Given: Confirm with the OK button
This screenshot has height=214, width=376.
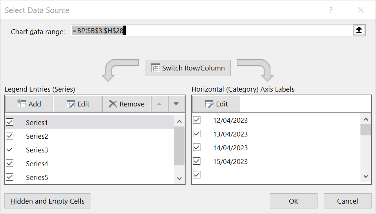Looking at the screenshot, I should pyautogui.click(x=293, y=201).
